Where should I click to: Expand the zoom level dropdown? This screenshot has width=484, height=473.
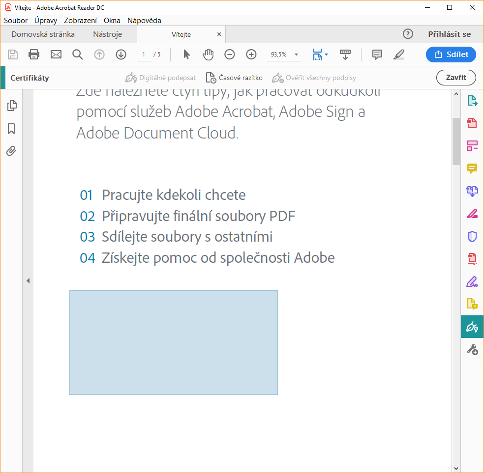[x=296, y=55]
